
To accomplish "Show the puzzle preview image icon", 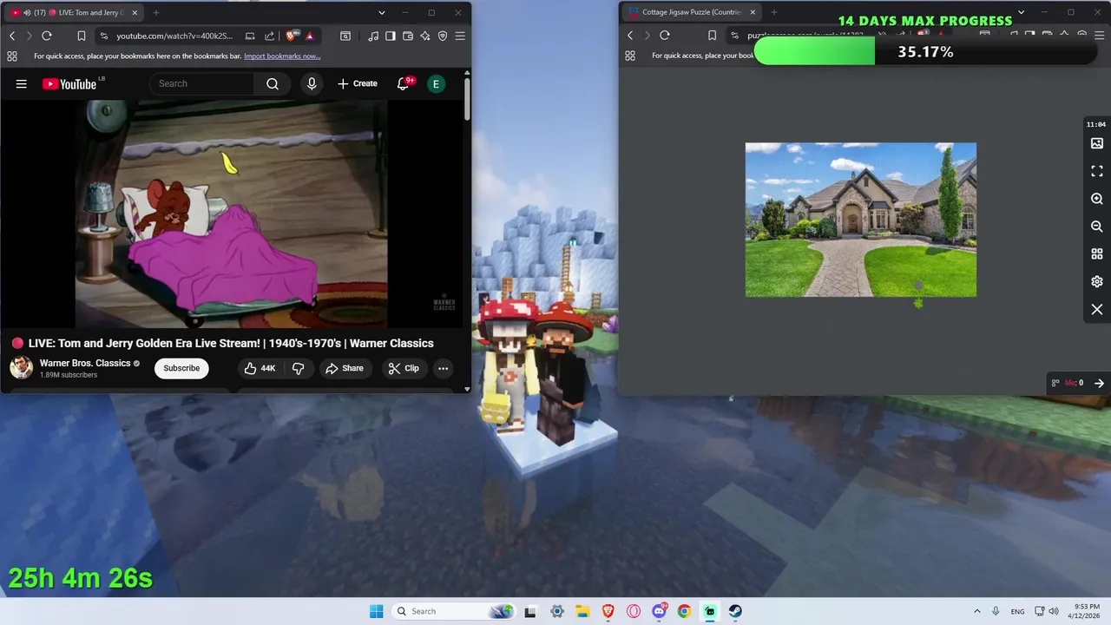I will (x=1097, y=143).
